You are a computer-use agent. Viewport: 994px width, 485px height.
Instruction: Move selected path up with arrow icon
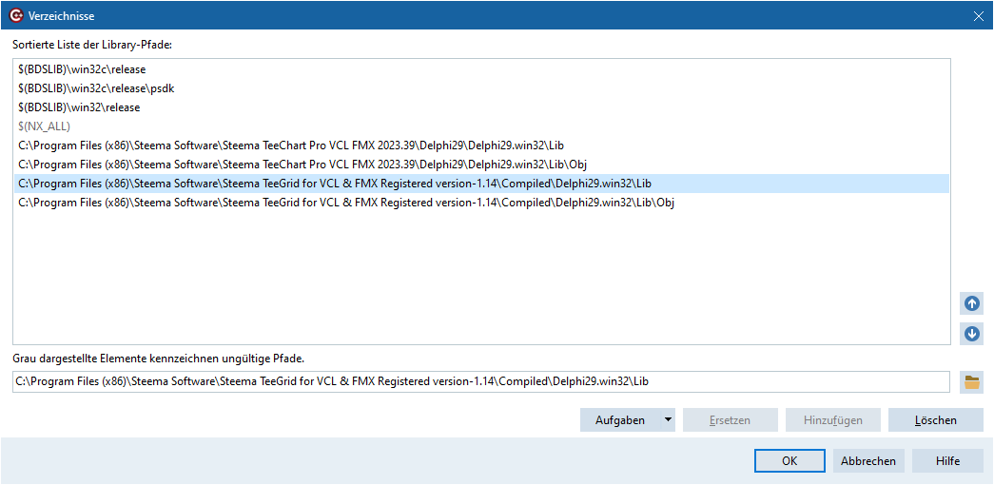tap(971, 303)
